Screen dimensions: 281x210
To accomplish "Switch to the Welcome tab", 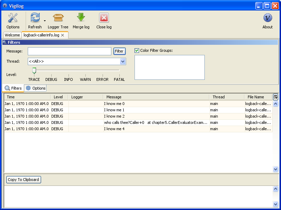I will [12, 35].
